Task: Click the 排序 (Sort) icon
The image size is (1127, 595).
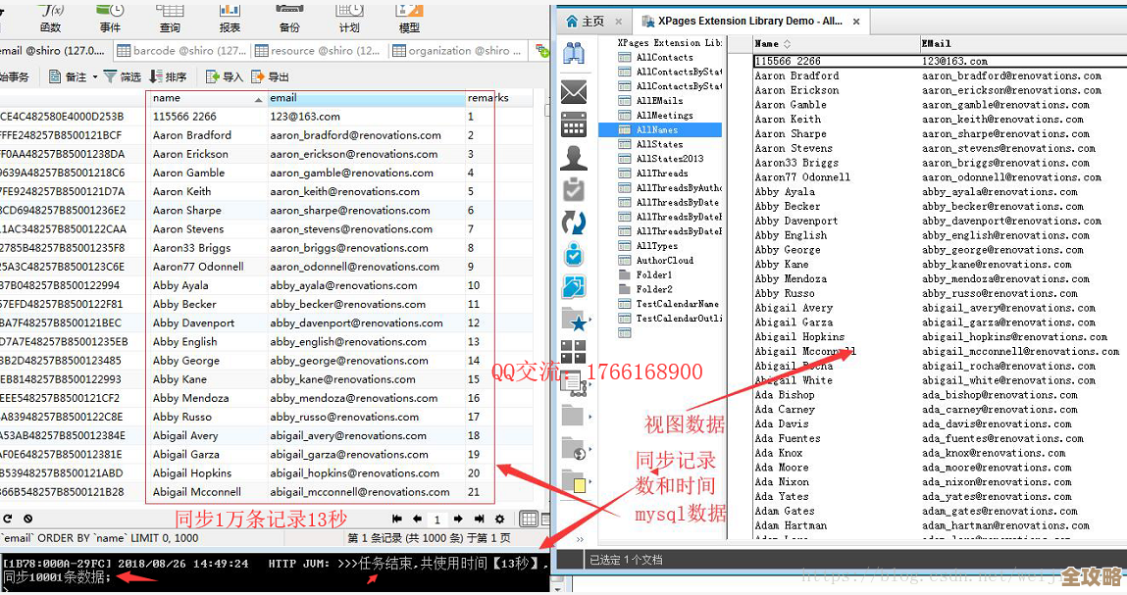Action: click(156, 76)
